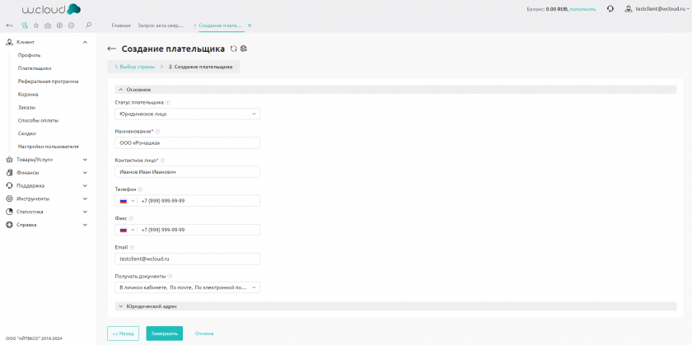
Task: Switch to the Главная tab
Action: click(x=122, y=26)
